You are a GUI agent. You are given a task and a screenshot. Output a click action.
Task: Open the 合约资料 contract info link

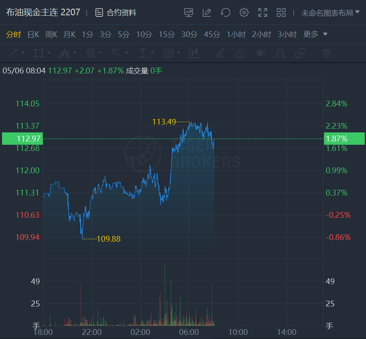point(116,13)
